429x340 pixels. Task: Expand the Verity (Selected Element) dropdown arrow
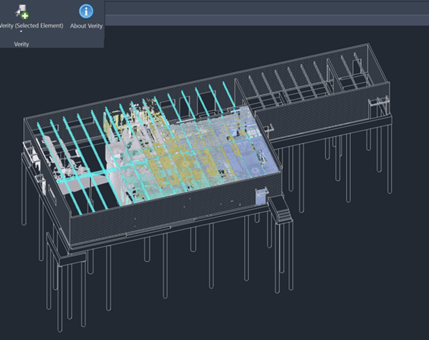point(21,32)
